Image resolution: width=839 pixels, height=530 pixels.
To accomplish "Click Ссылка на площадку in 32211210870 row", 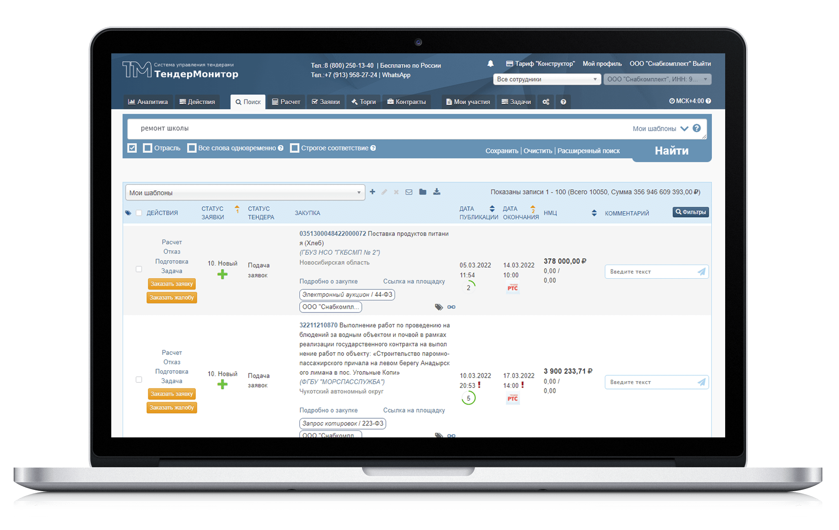I will click(x=414, y=411).
